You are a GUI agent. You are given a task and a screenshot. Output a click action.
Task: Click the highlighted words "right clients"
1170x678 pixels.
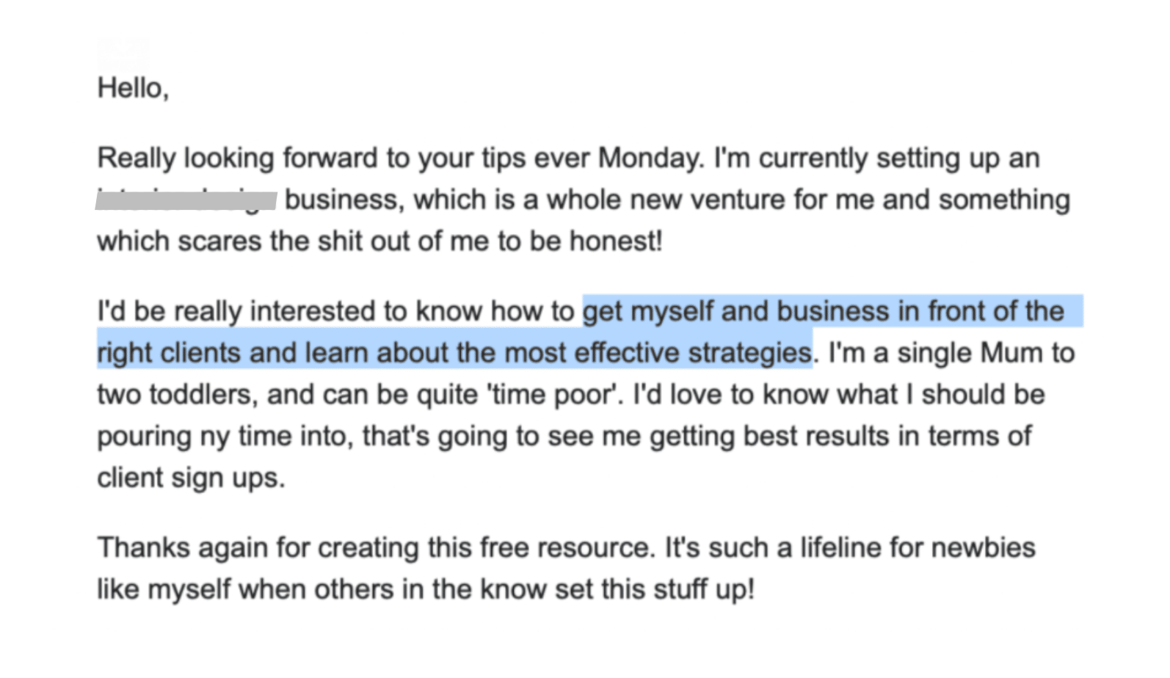(x=168, y=353)
